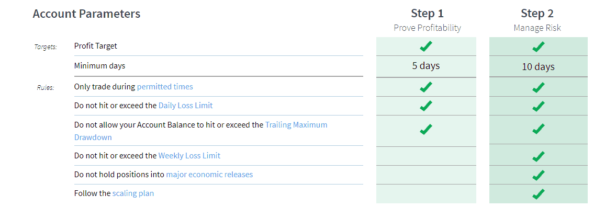This screenshot has width=605, height=219.
Task: Open the permitted times link
Action: tap(165, 87)
